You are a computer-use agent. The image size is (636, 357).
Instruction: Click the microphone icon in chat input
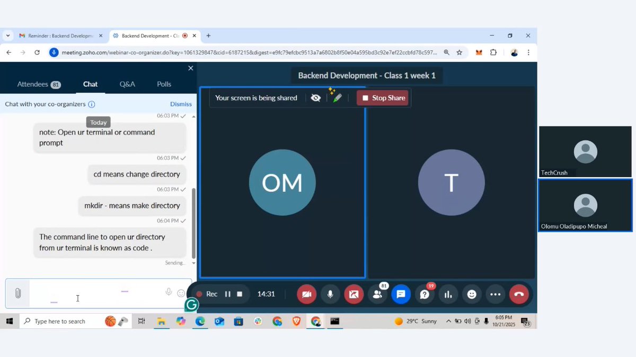(169, 292)
